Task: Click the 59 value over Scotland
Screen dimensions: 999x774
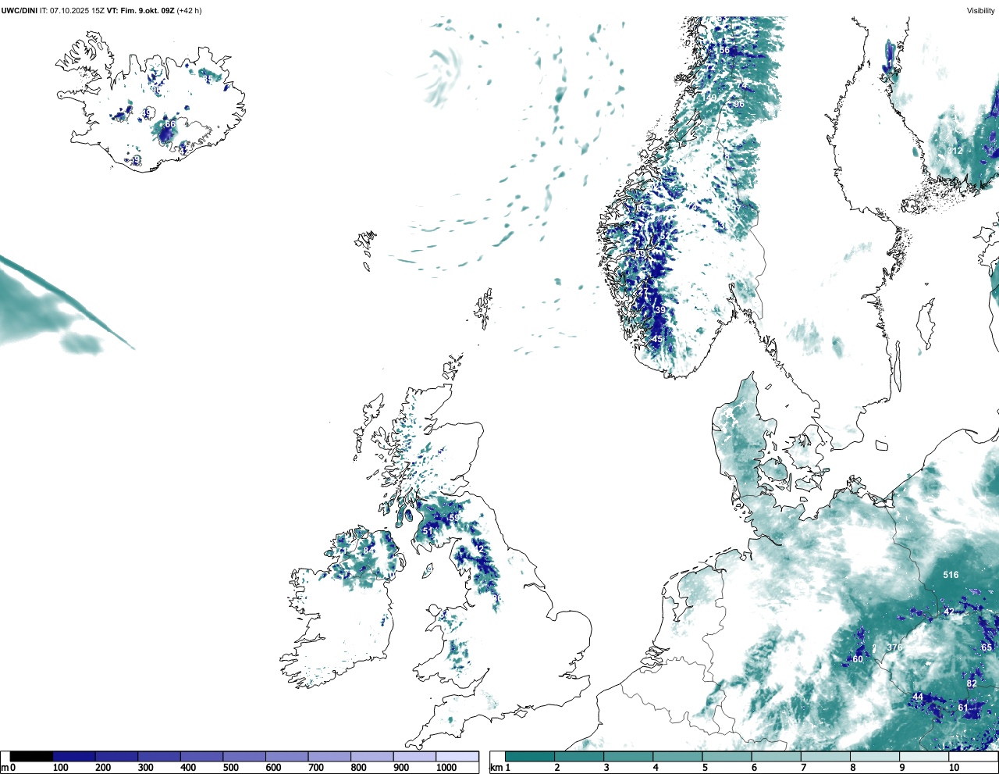Action: (x=454, y=518)
